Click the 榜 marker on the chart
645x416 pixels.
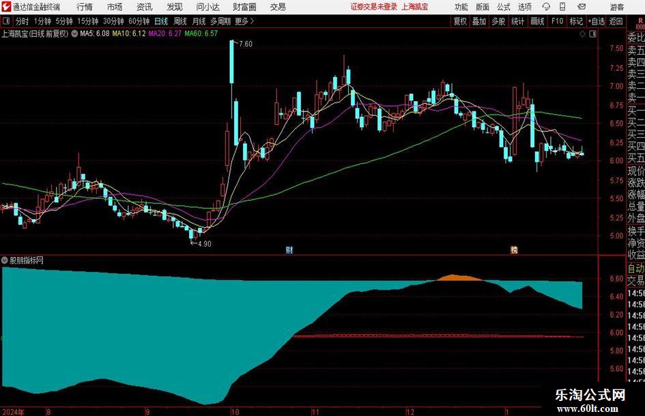pos(514,250)
